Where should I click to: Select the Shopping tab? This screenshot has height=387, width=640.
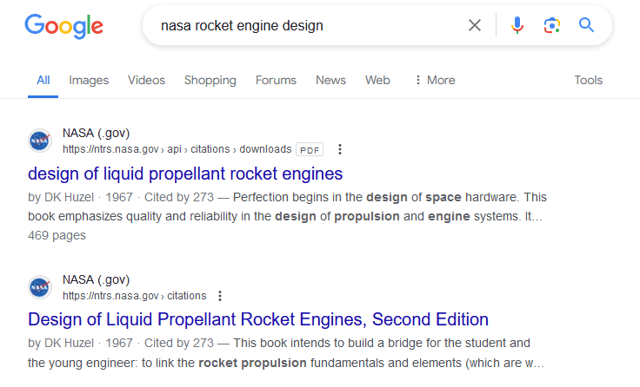coord(210,80)
